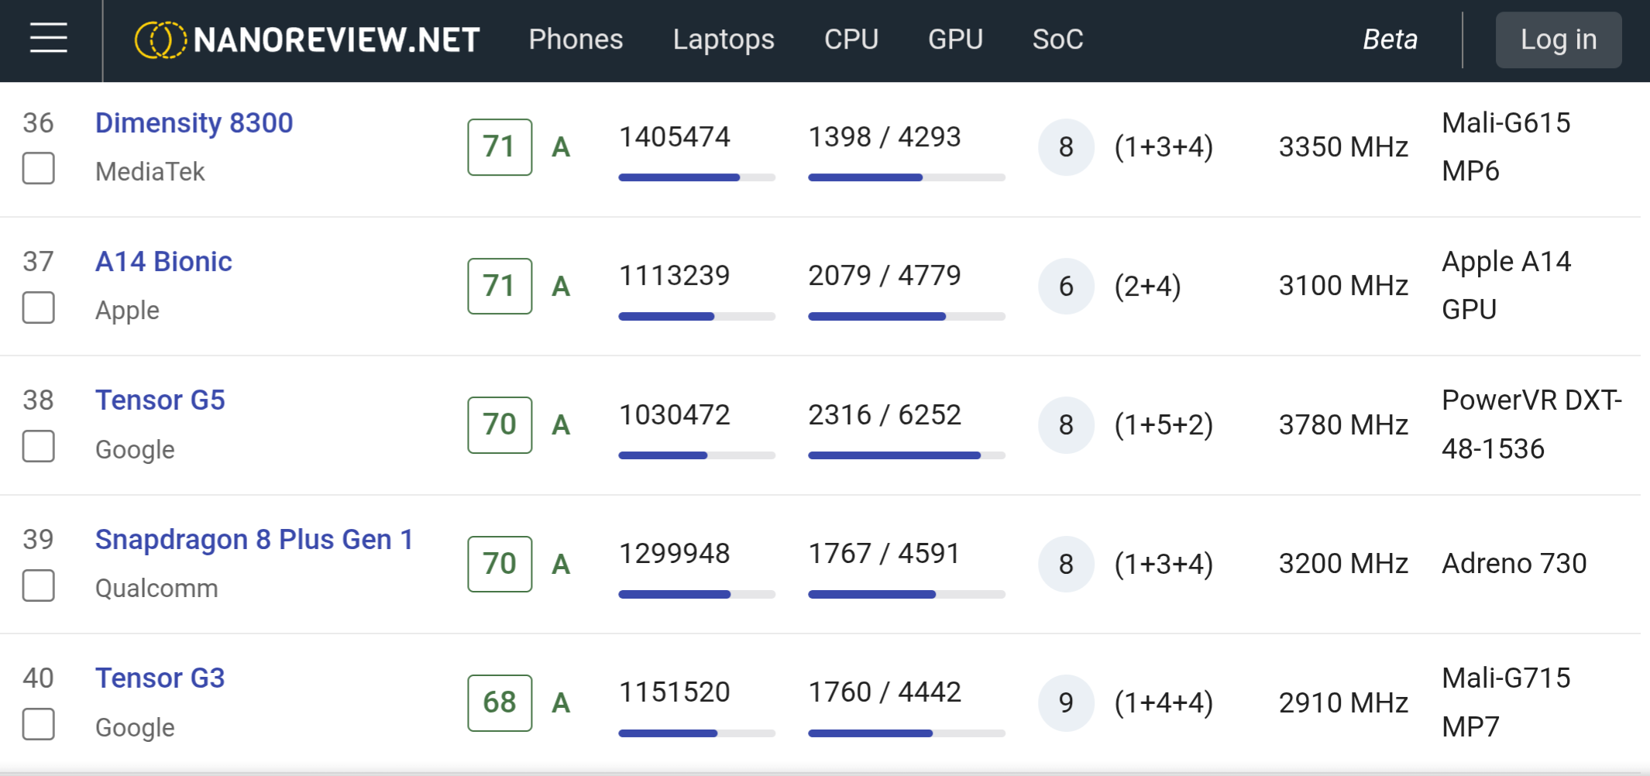Click the Apple A14 GPU text
This screenshot has width=1650, height=776.
pos(1507,286)
